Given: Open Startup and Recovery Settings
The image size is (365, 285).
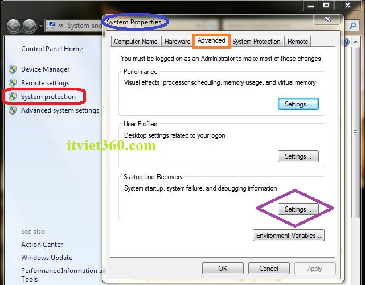Looking at the screenshot, I should (298, 209).
